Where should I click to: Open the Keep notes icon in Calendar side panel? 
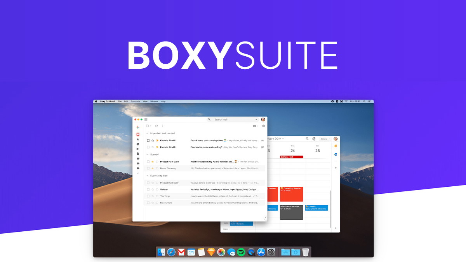coord(336,146)
